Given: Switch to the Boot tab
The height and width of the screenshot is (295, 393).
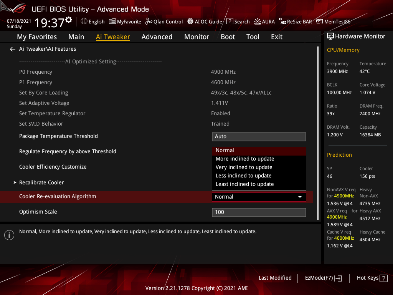Looking at the screenshot, I should (x=228, y=37).
